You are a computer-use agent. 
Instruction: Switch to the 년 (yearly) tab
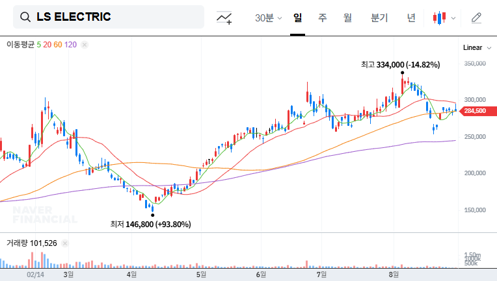(411, 18)
